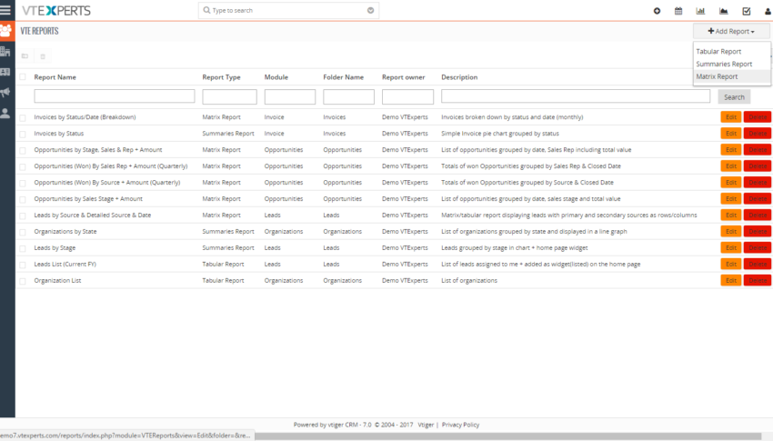This screenshot has width=773, height=441.
Task: Edit Invoices by Status/Date (Breakdown) report
Action: (730, 117)
